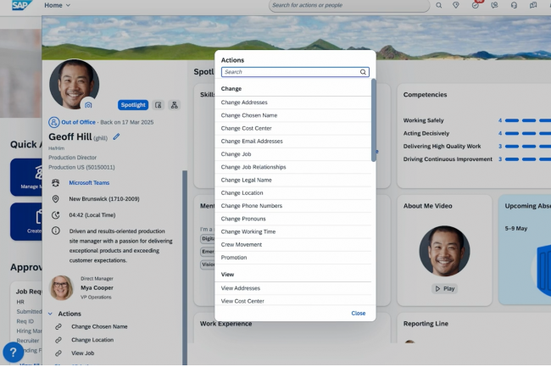
Task: Open the Microsoft Teams link
Action: 89,182
